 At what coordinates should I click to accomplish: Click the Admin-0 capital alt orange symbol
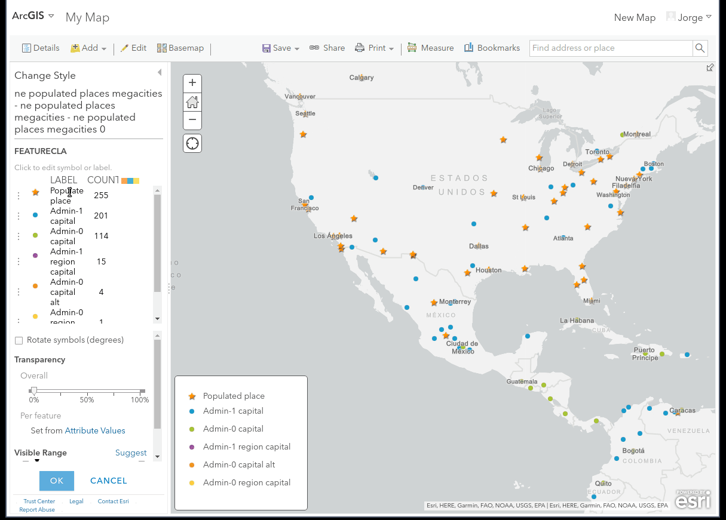click(x=35, y=286)
